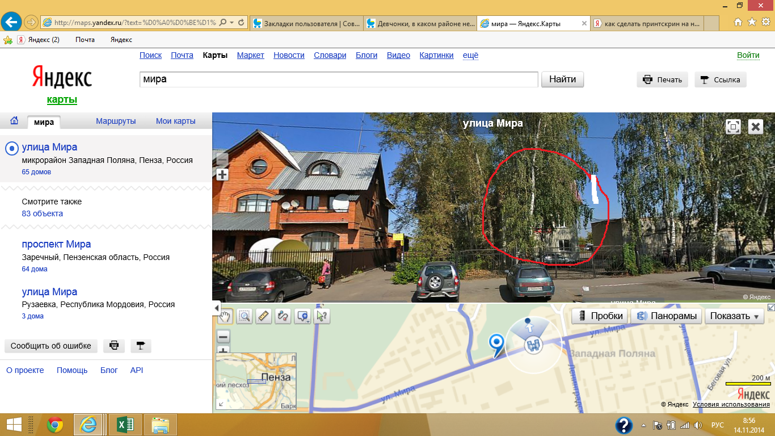
Task: Click the browser refresh icon
Action: (x=241, y=22)
